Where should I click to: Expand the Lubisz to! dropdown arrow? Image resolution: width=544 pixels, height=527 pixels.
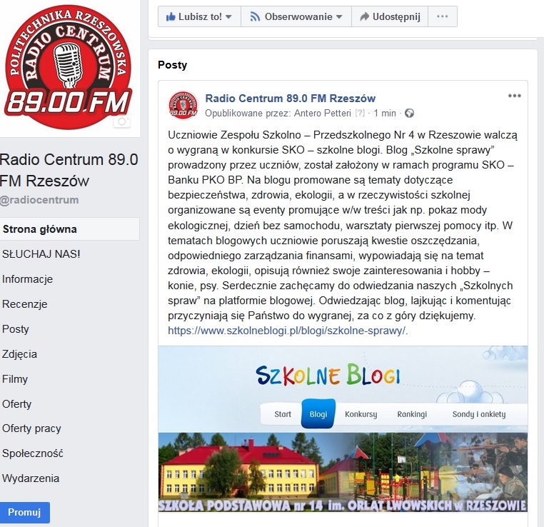[228, 16]
